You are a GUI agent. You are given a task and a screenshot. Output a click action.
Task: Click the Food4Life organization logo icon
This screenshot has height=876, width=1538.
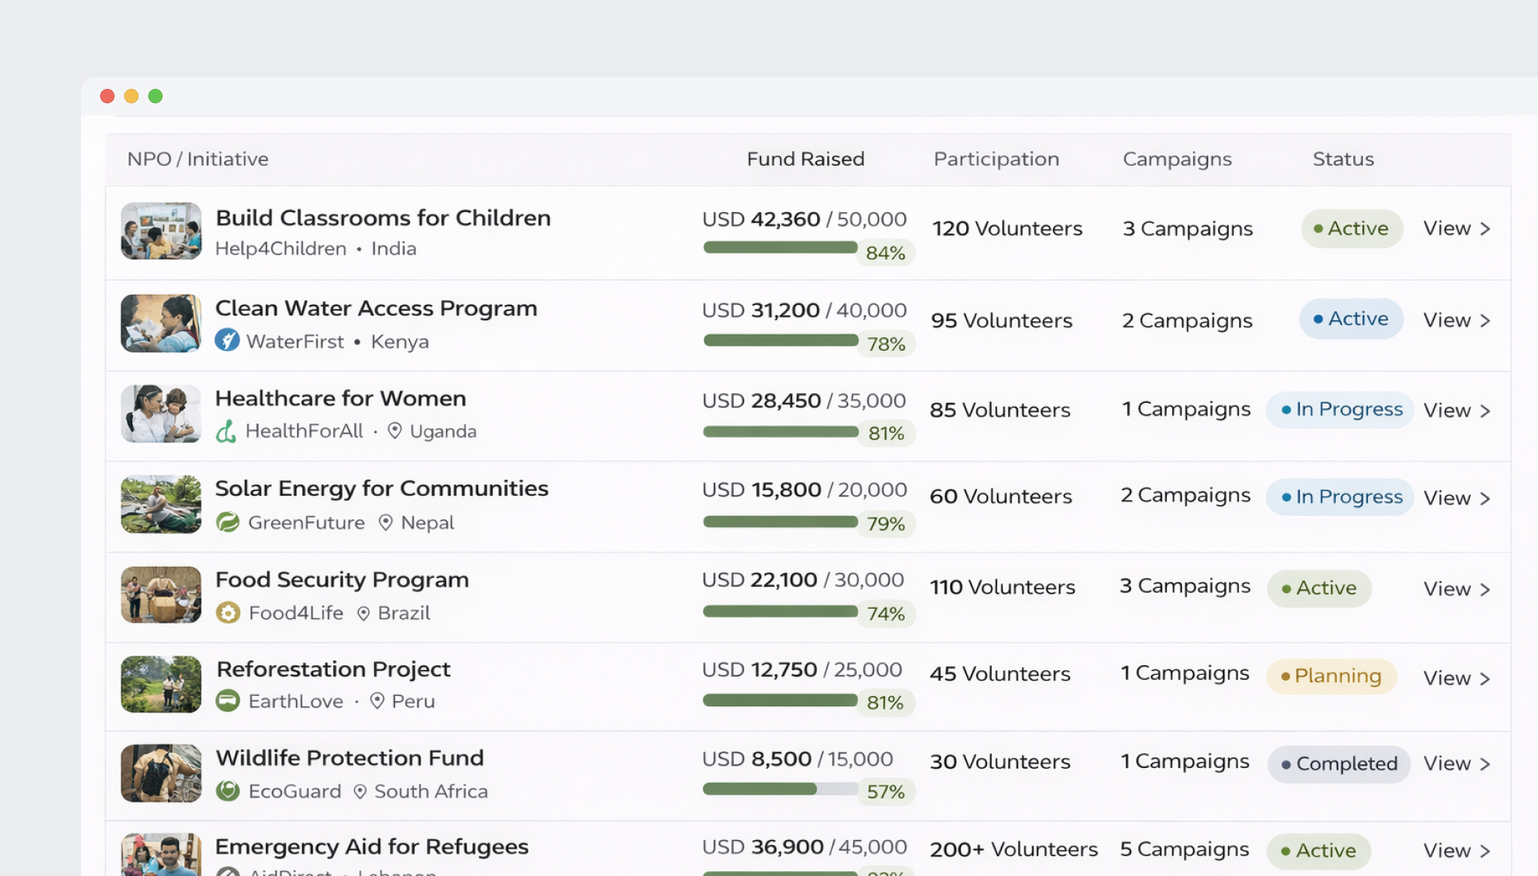(x=228, y=613)
